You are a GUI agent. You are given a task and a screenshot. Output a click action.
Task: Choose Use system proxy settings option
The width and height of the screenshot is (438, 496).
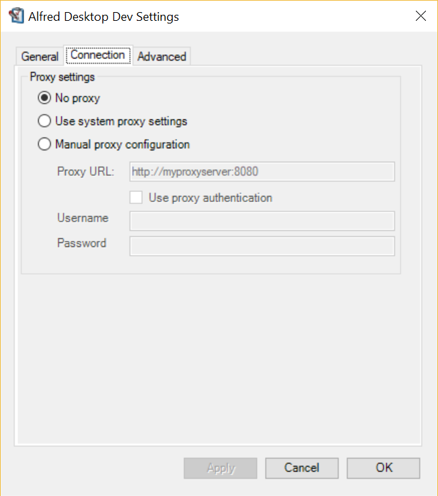pos(45,121)
